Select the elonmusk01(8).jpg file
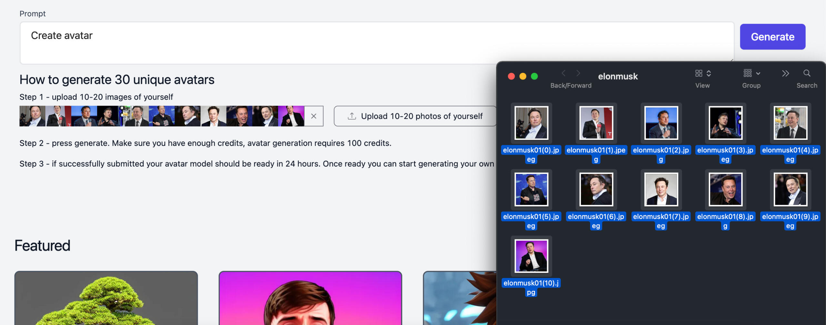Screen dimensions: 826x325 pos(725,189)
